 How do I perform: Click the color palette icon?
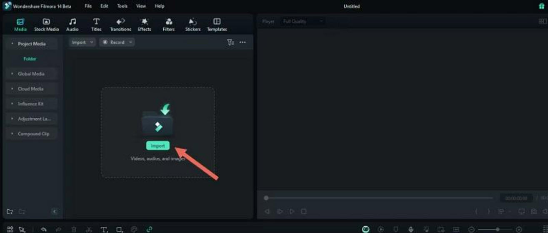pyautogui.click(x=134, y=229)
